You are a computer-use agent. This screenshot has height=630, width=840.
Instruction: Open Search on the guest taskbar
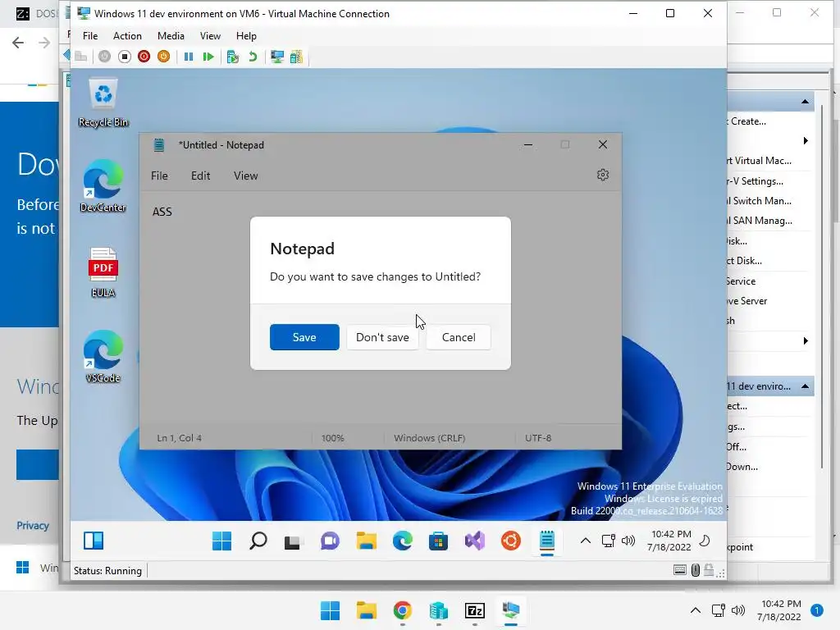(x=258, y=541)
